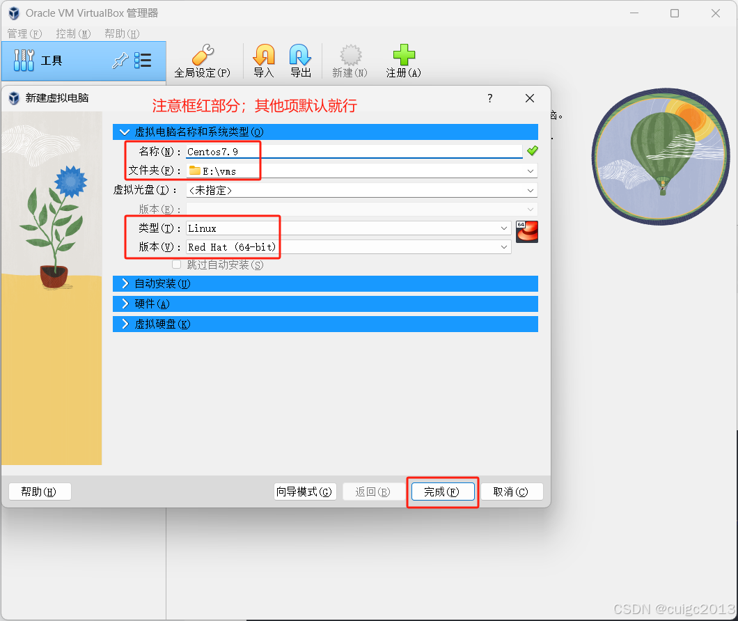Select the Tools (工具) icon in sidebar

pyautogui.click(x=24, y=61)
